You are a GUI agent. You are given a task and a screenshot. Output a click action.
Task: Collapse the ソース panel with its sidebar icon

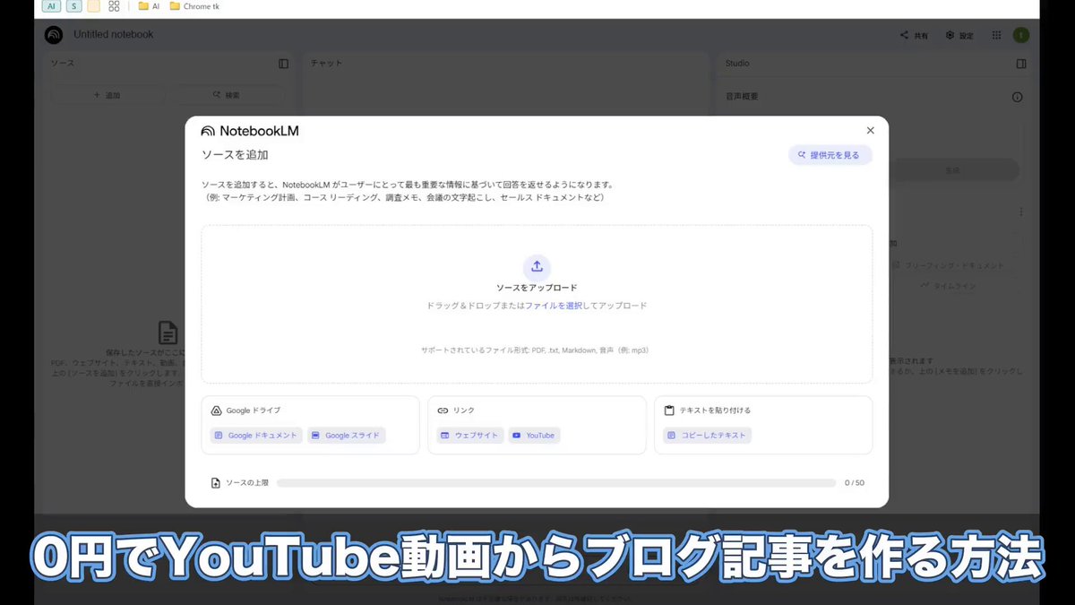tap(284, 64)
